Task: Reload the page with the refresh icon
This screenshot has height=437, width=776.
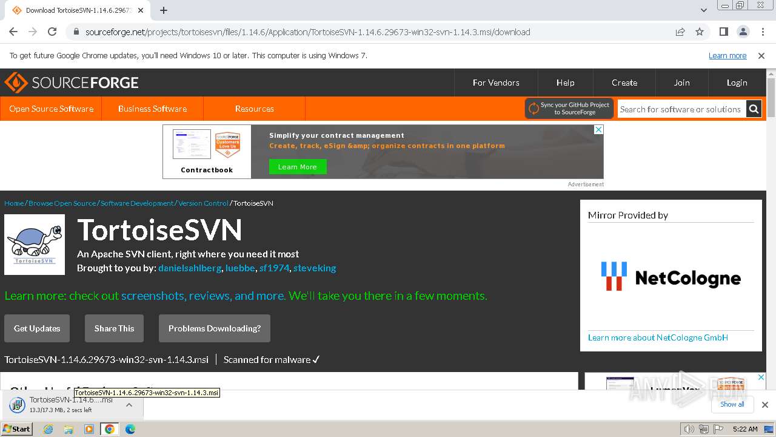Action: coord(52,32)
